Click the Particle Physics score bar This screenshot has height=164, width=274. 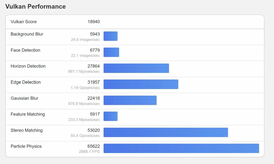click(181, 148)
